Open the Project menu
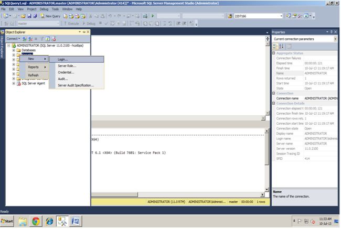 coord(32,9)
